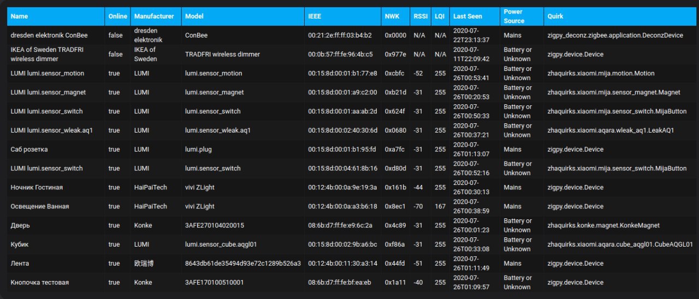The image size is (699, 299).
Task: Sort by the IEEE column header
Action: (342, 16)
